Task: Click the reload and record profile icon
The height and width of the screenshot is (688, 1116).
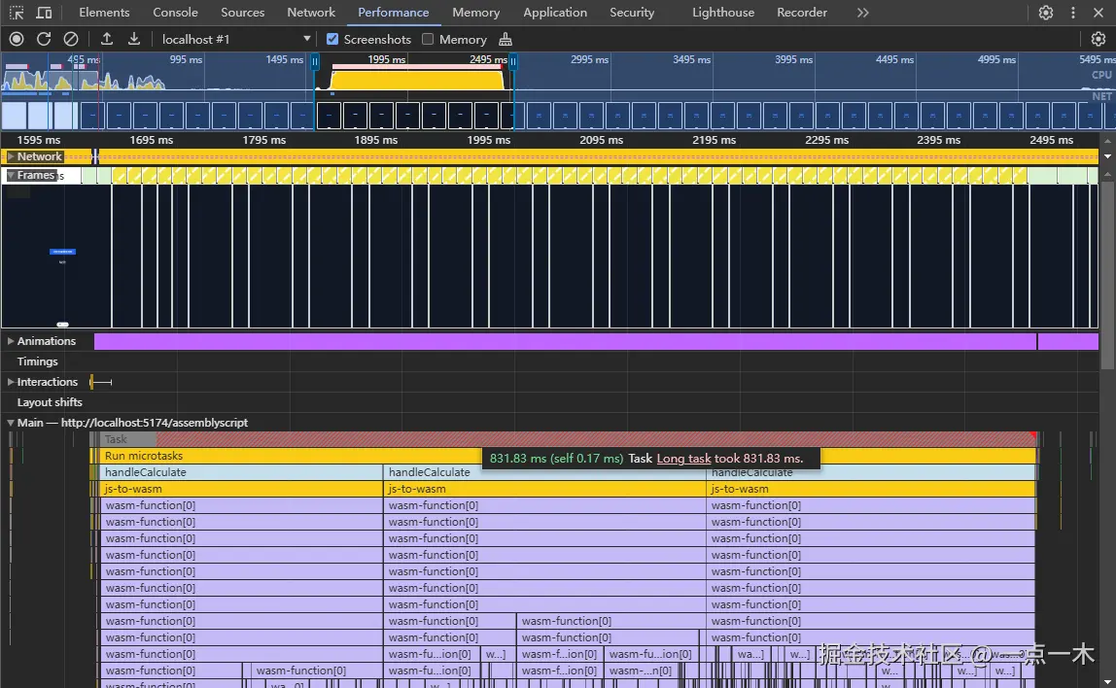Action: click(44, 39)
